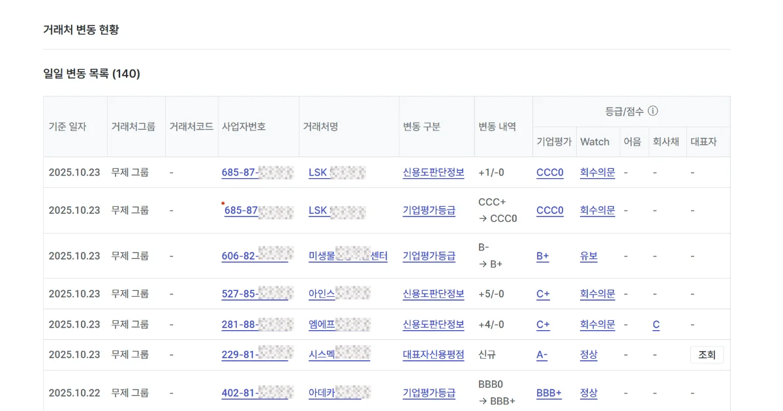Open 회수의문 Watch status on the first row
This screenshot has height=411, width=783.
pos(596,172)
